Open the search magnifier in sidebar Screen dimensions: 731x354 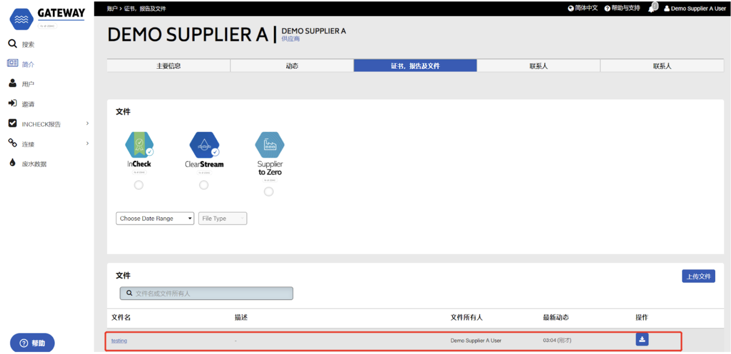point(12,44)
